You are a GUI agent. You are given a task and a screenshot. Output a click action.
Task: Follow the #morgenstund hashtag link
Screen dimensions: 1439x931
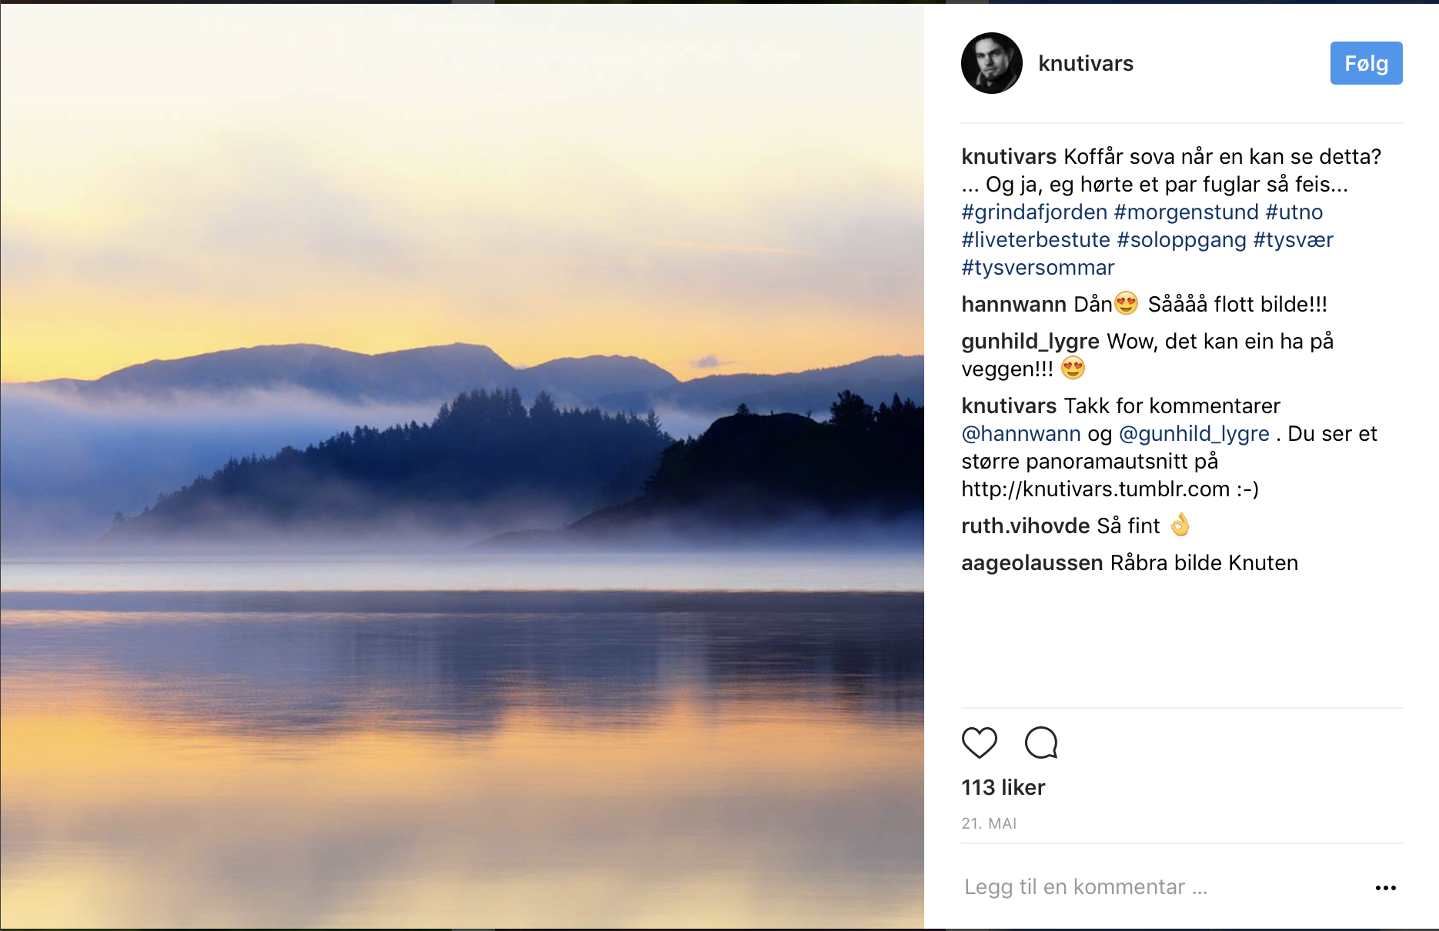pyautogui.click(x=1186, y=212)
